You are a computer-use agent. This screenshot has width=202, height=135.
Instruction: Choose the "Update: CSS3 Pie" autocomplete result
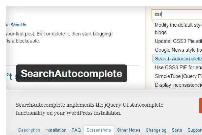point(178,42)
